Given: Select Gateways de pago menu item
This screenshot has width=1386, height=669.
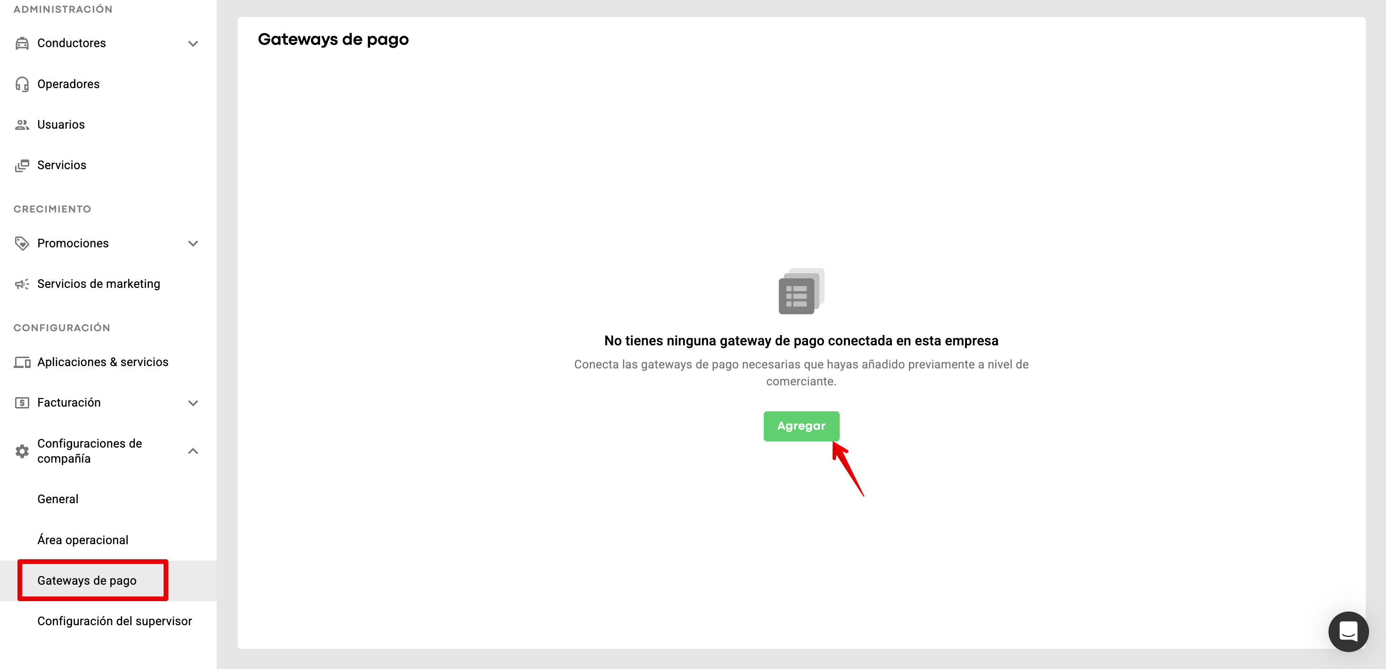Looking at the screenshot, I should (87, 580).
